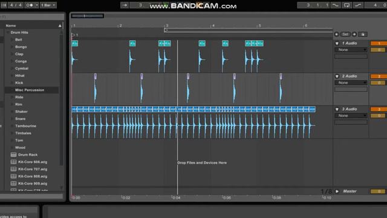Open the Conga folder
This screenshot has width=387, height=218.
(21, 61)
